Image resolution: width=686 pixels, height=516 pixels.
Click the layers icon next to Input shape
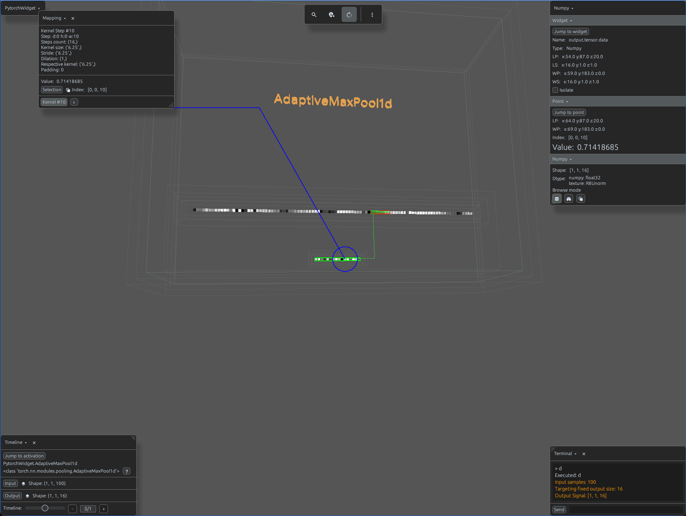coord(24,484)
